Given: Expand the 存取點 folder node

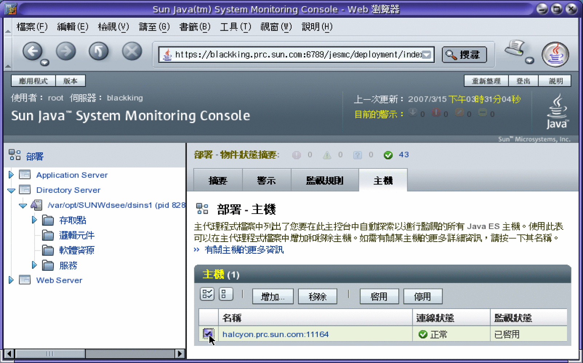Looking at the screenshot, I should tap(34, 220).
